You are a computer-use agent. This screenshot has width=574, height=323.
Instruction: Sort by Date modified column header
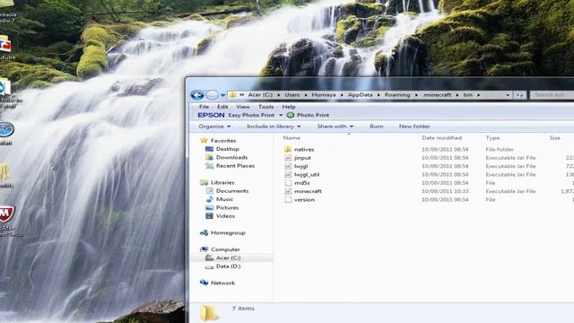tap(442, 137)
